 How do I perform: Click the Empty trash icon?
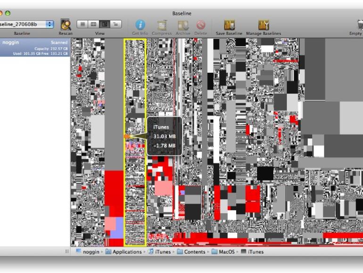360,25
